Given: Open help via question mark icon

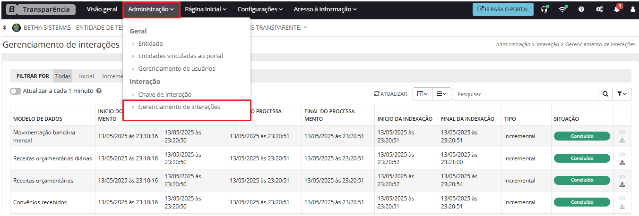Looking at the screenshot, I should pos(581,9).
